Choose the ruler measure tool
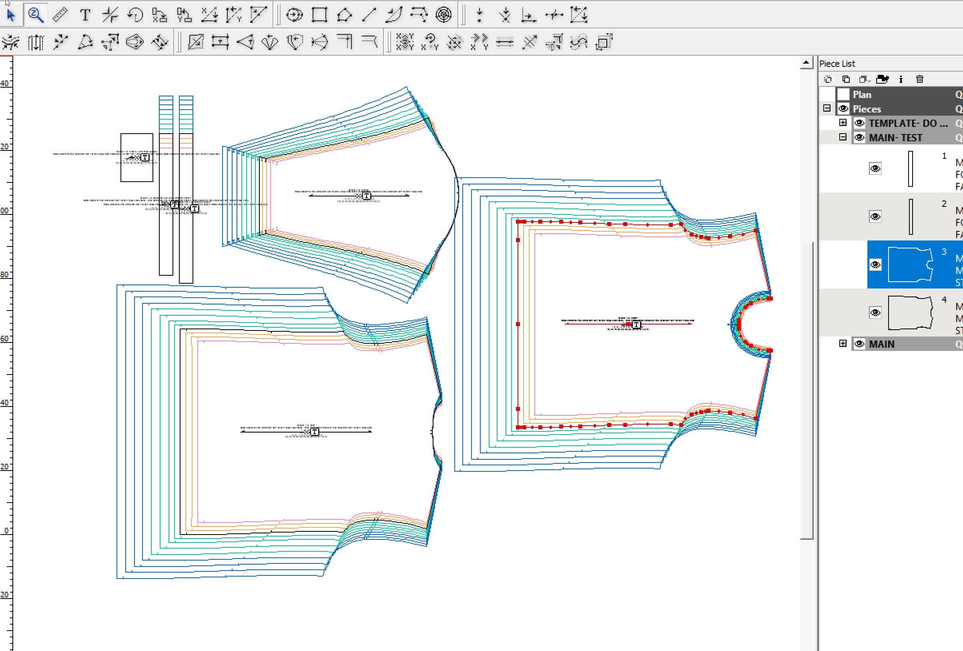 [60, 15]
